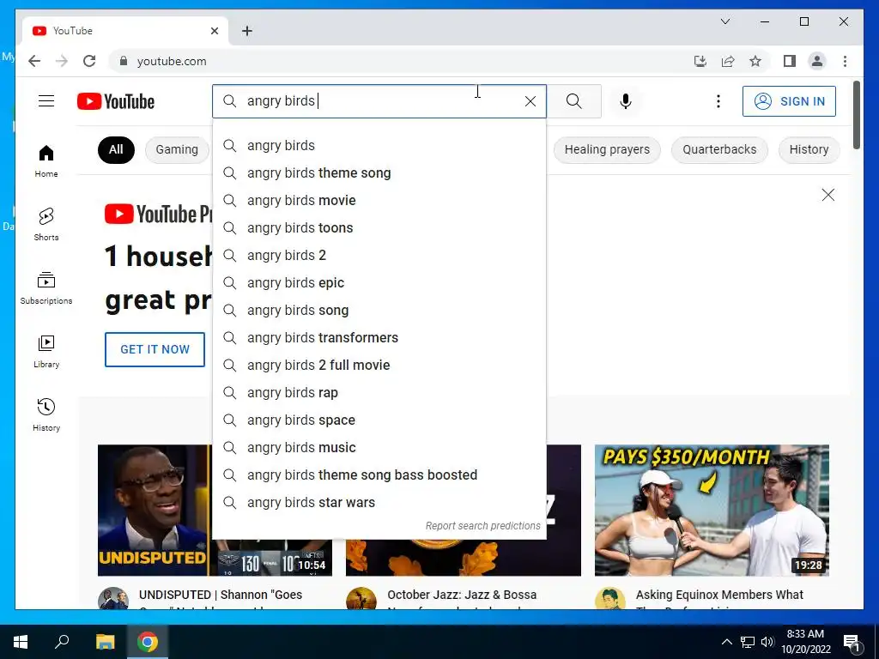Bookmark this tab with the star
This screenshot has width=879, height=659.
tap(755, 61)
